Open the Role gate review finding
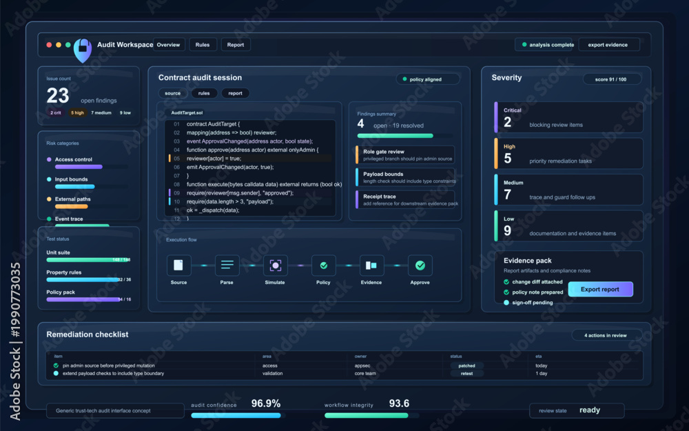 (x=404, y=154)
